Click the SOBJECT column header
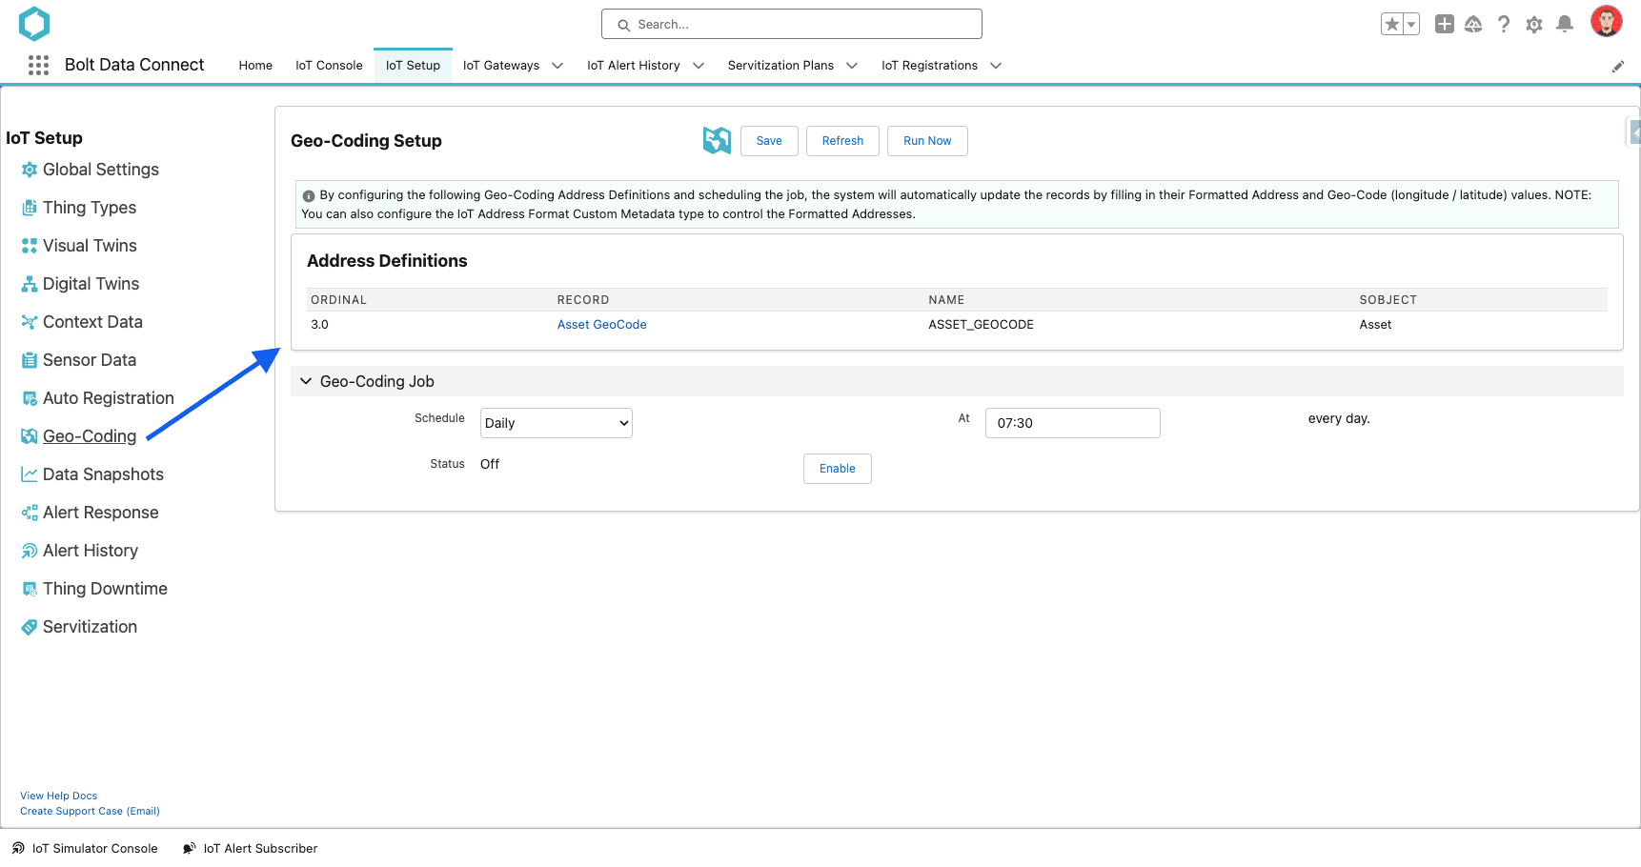The height and width of the screenshot is (867, 1641). pyautogui.click(x=1388, y=300)
